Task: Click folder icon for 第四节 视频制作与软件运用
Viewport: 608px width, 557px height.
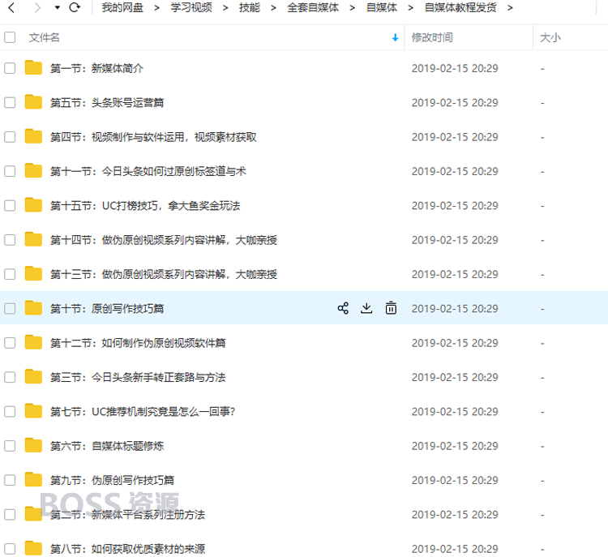Action: click(x=33, y=136)
